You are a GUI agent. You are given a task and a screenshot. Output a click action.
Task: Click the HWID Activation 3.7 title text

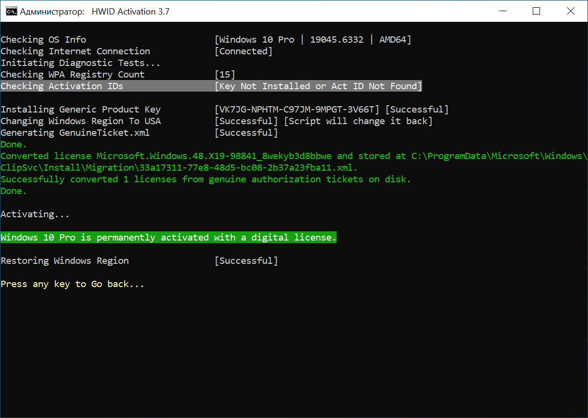[131, 11]
